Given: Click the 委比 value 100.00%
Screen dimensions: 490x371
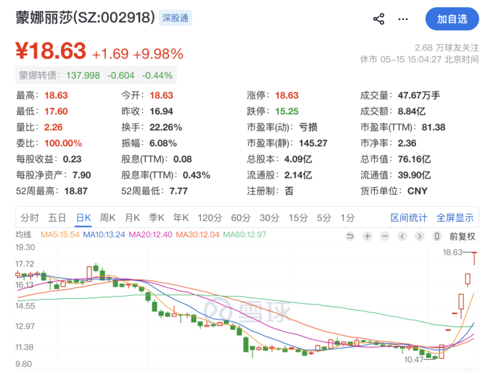Looking at the screenshot, I should [63, 143].
